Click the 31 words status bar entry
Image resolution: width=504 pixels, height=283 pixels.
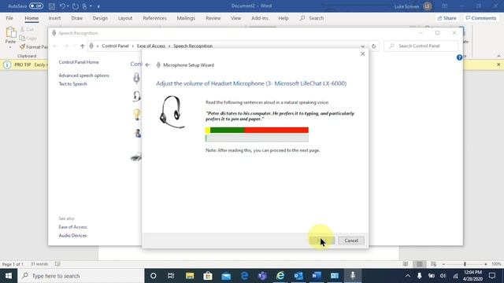(39, 264)
